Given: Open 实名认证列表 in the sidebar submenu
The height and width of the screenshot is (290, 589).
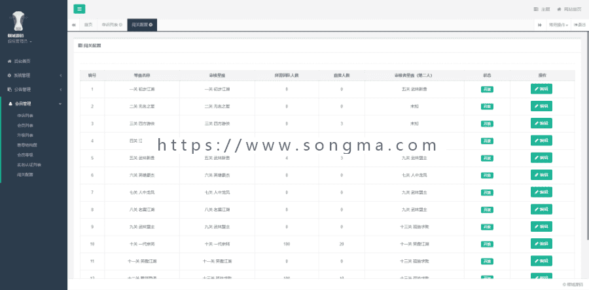Looking at the screenshot, I should (29, 164).
